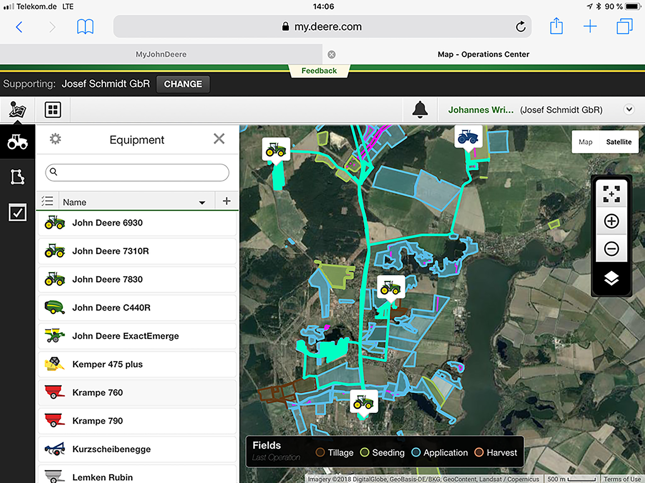Image resolution: width=645 pixels, height=483 pixels.
Task: Open the field boundaries sidebar icon
Action: (x=17, y=177)
